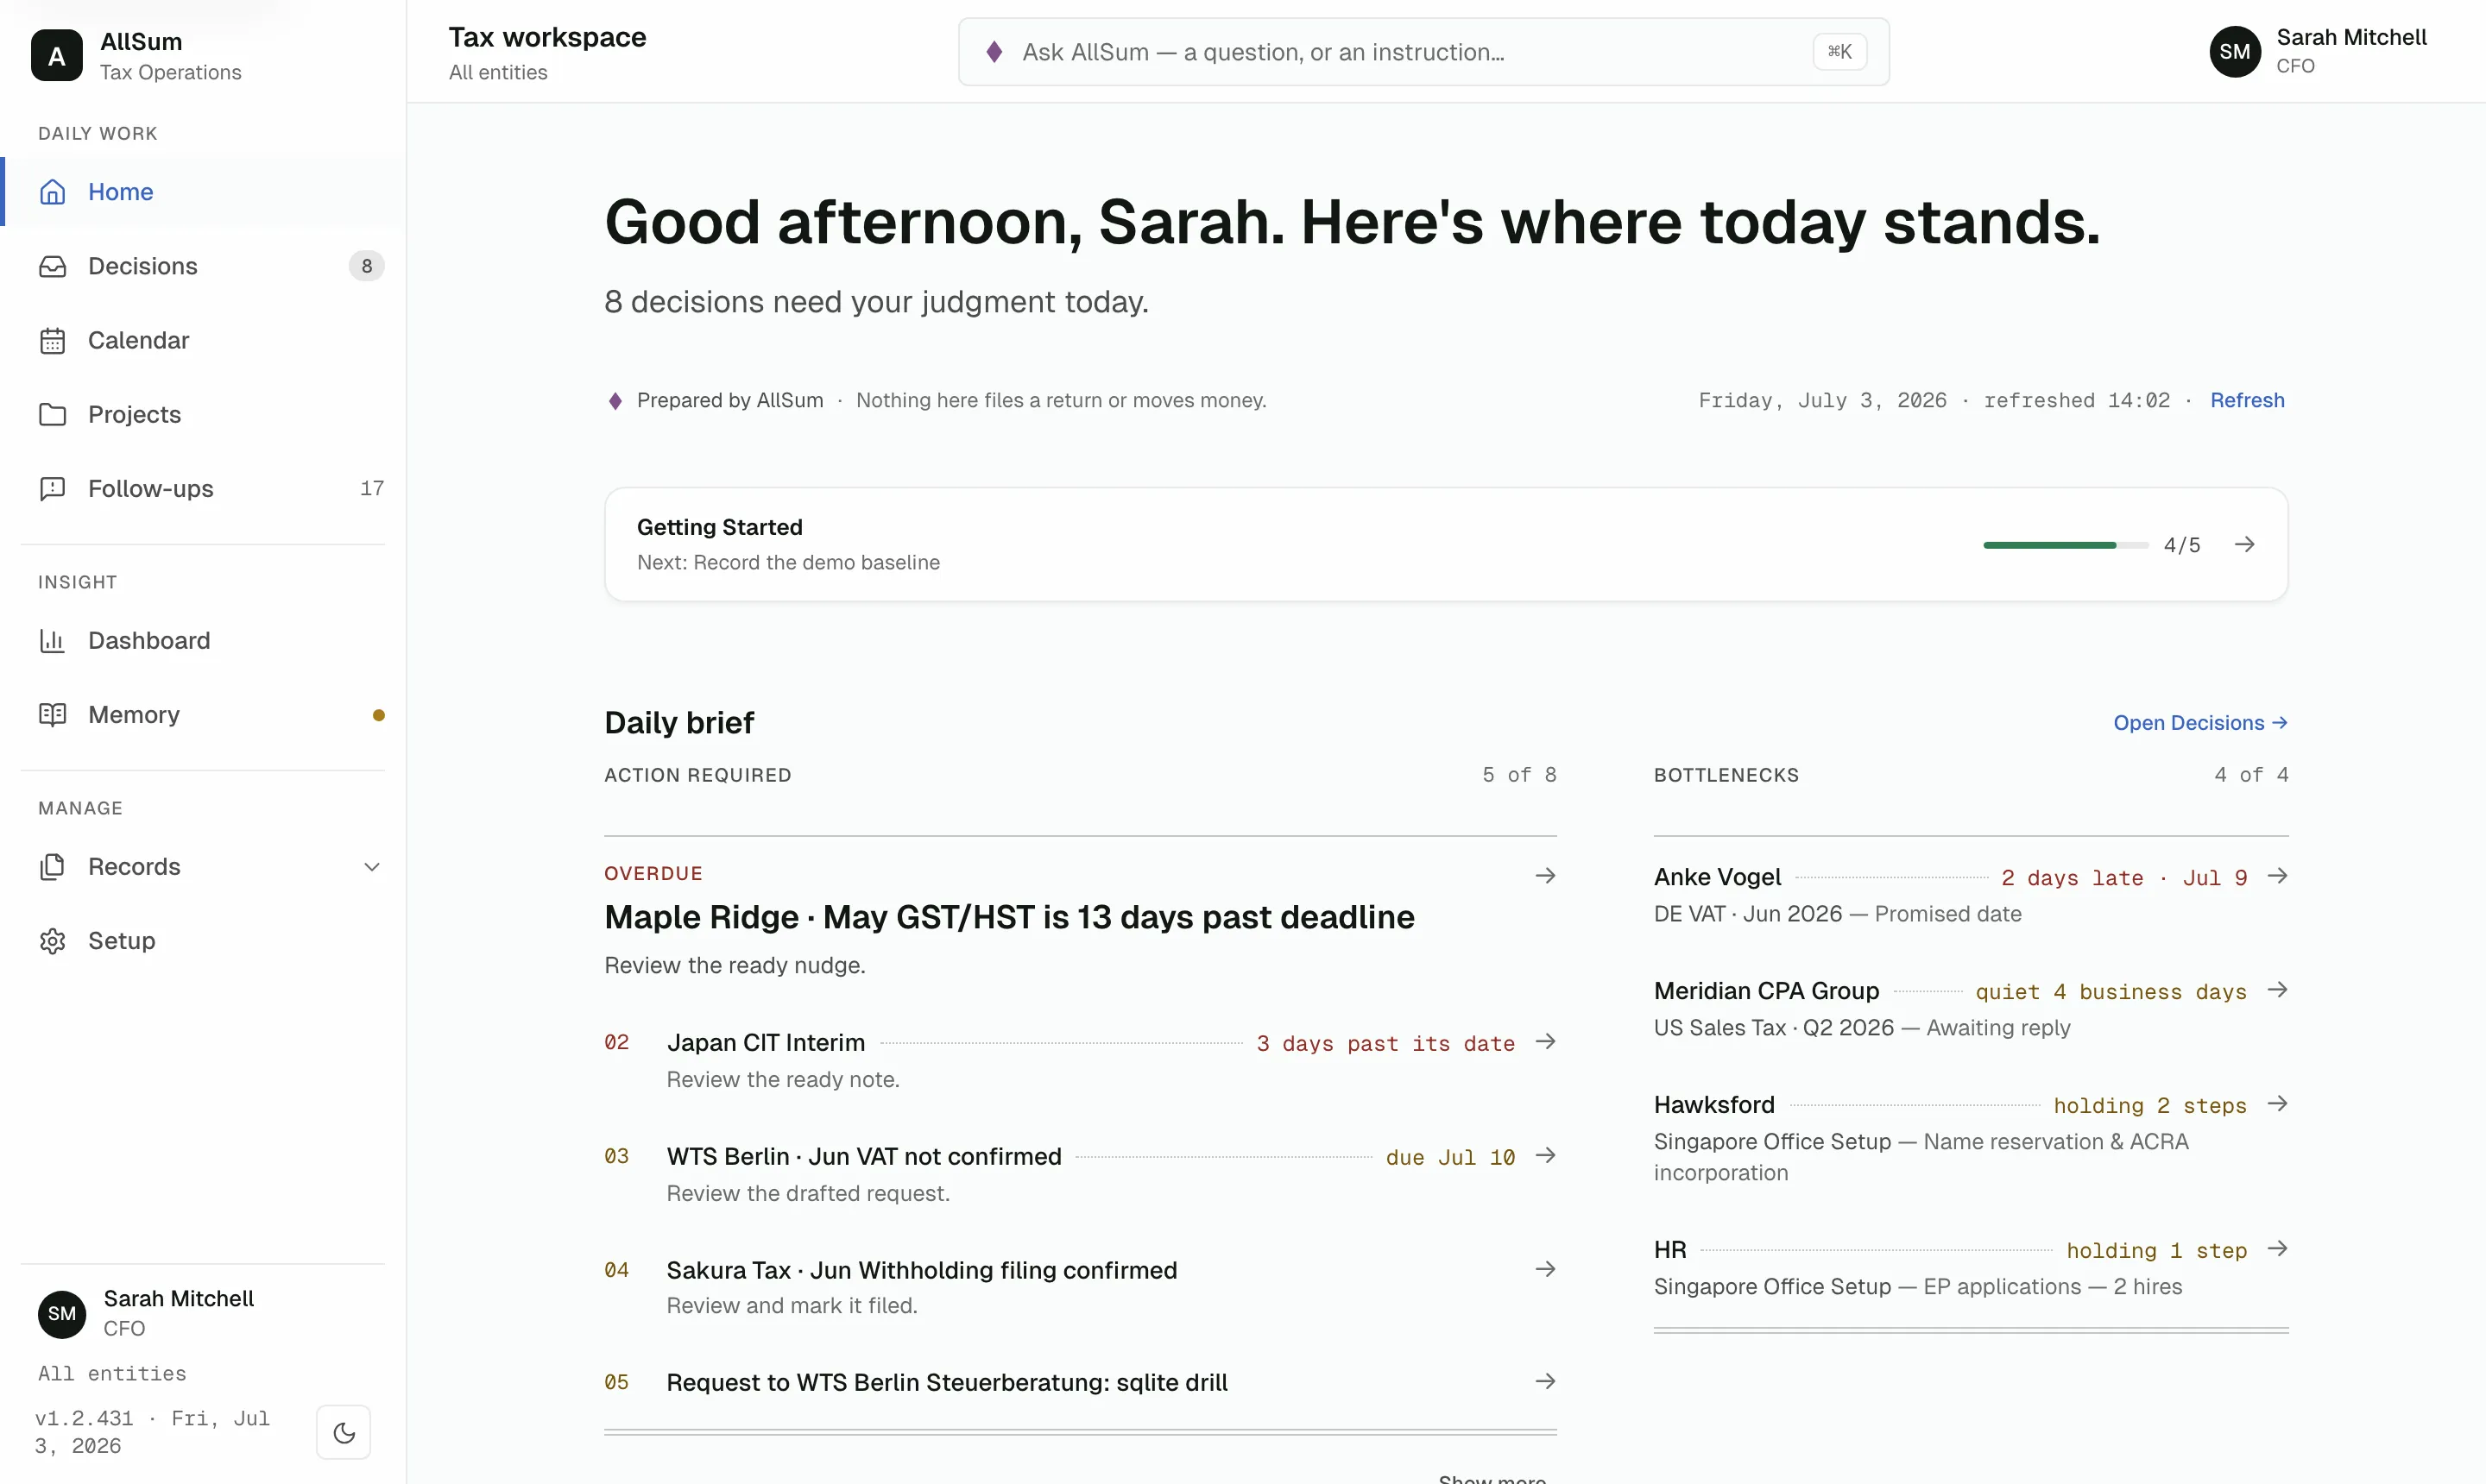Click the Dashboard bar chart icon
This screenshot has width=2486, height=1484.
pos(52,640)
